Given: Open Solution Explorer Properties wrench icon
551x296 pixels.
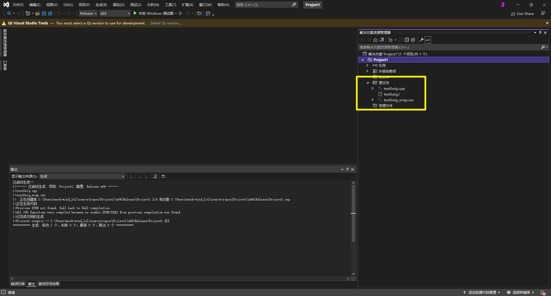Looking at the screenshot, I should (x=422, y=40).
